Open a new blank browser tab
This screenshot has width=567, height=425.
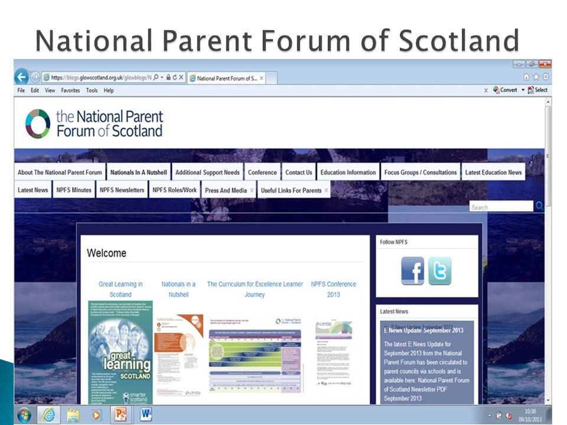point(272,78)
